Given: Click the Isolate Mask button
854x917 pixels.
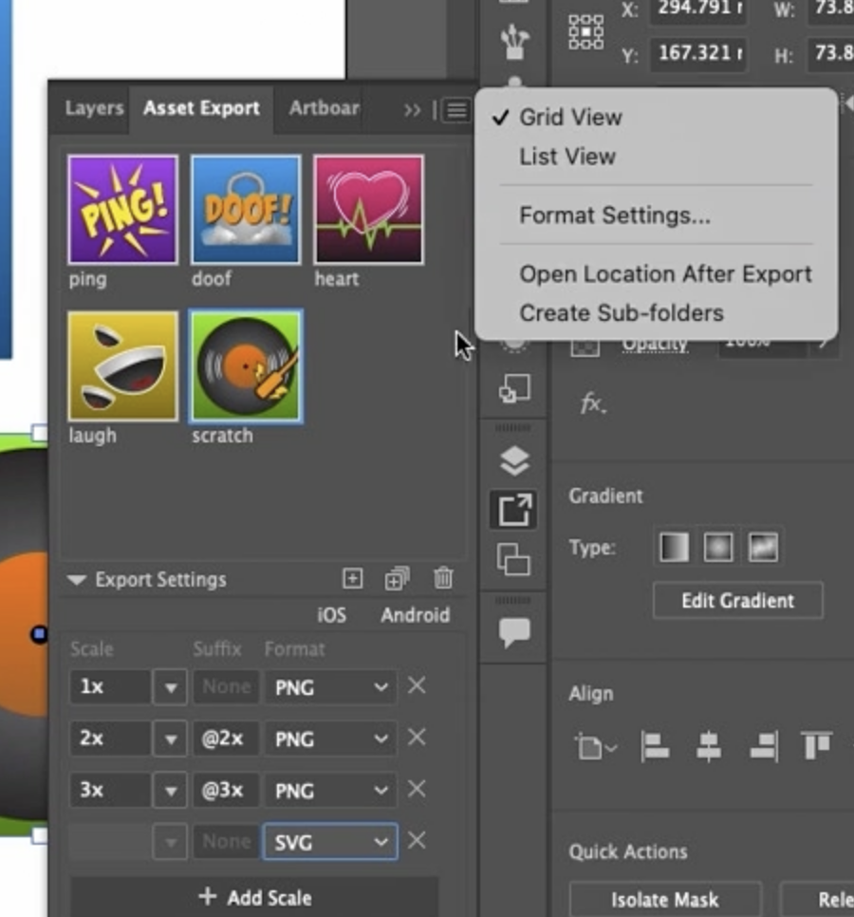Looking at the screenshot, I should click(x=664, y=900).
